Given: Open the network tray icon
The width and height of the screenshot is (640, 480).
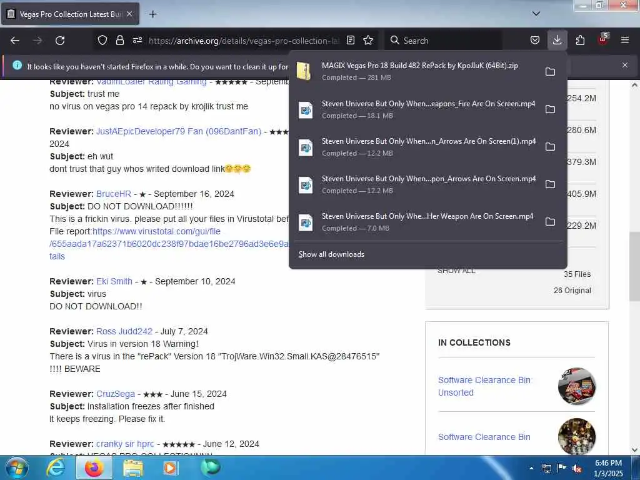Looking at the screenshot, I should click(546, 468).
